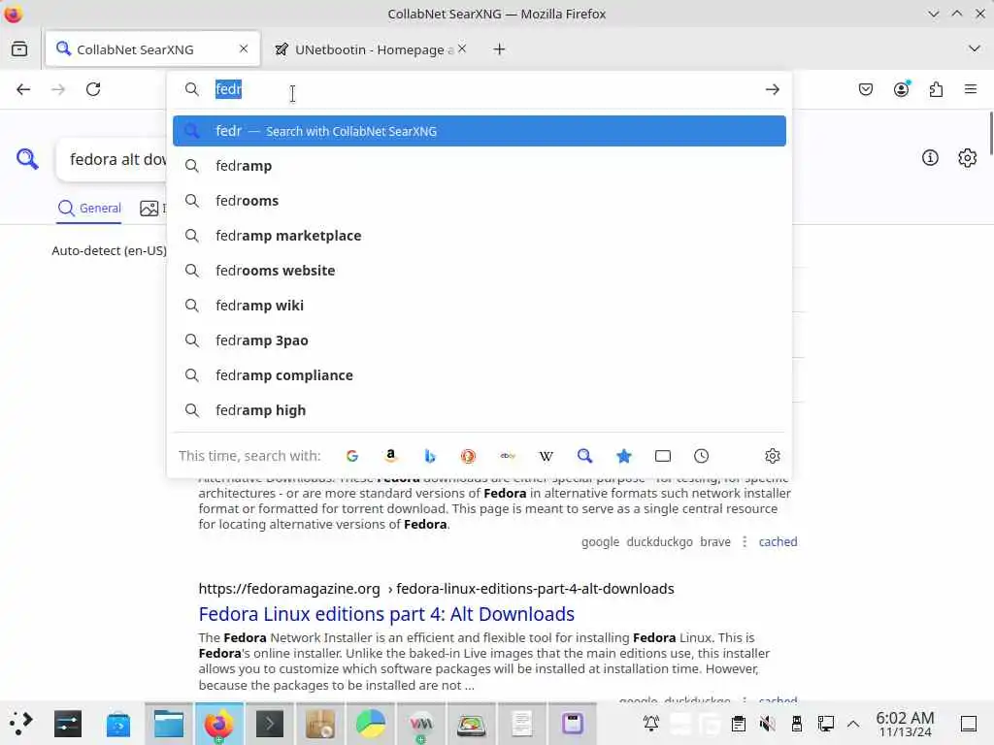
Task: Switch to the UNetbootin Homepage tab
Action: pos(371,49)
